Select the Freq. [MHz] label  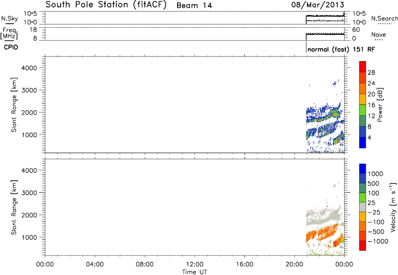coord(9,34)
